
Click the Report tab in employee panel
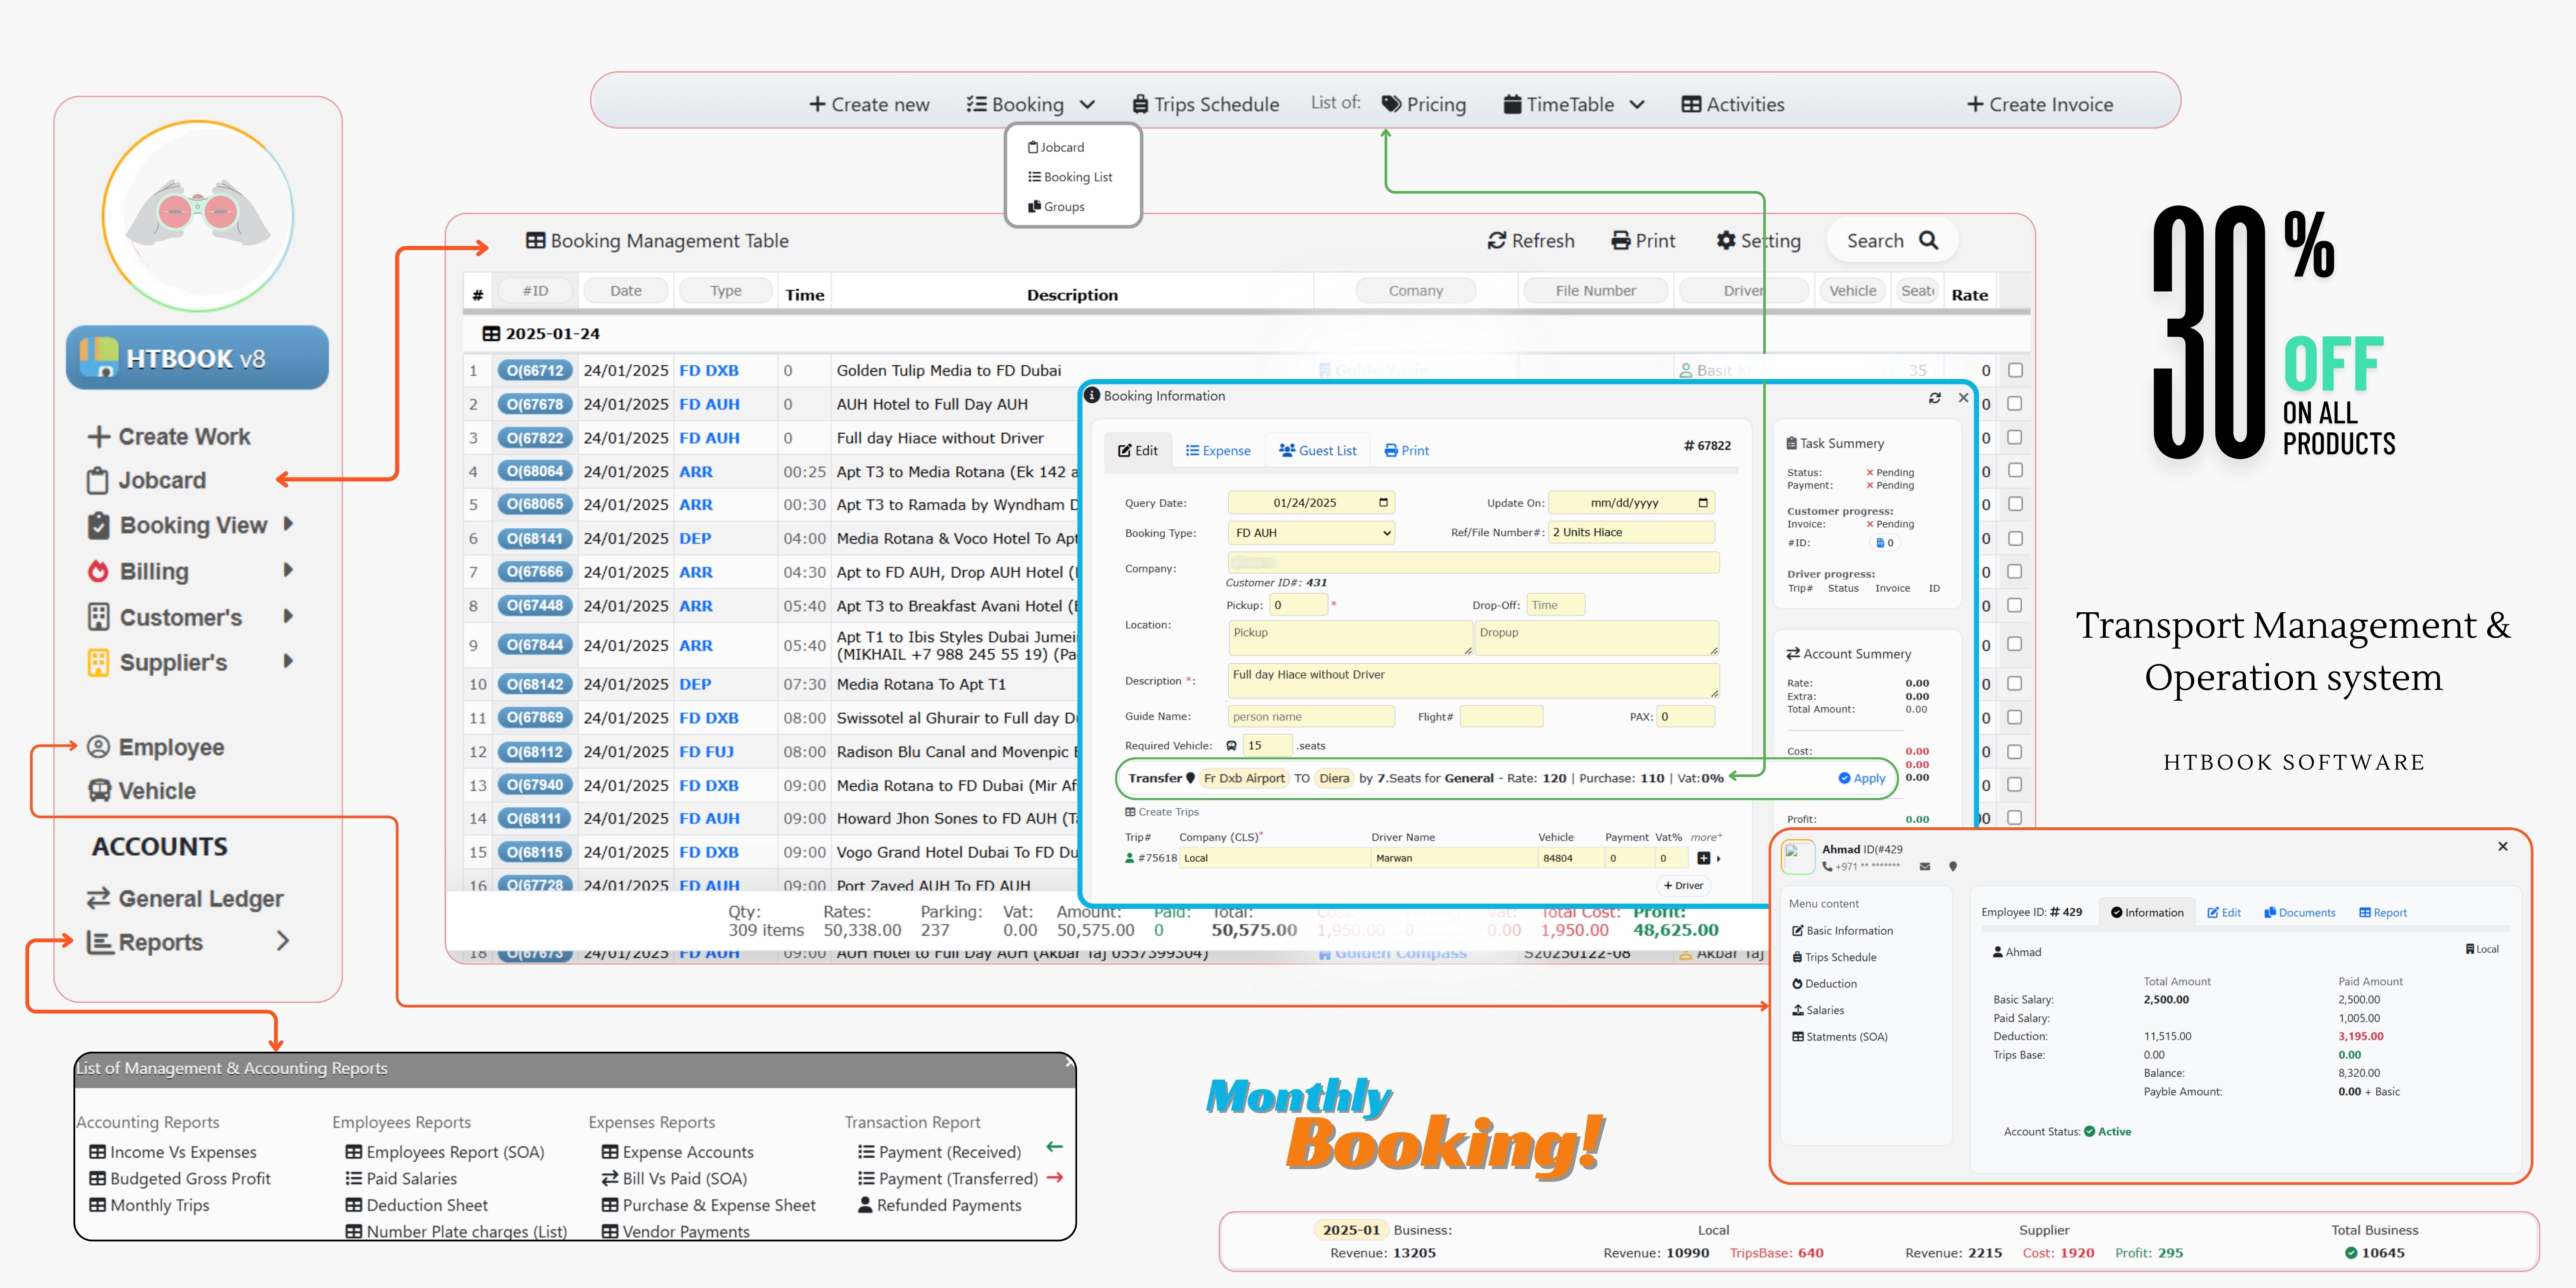[2383, 913]
